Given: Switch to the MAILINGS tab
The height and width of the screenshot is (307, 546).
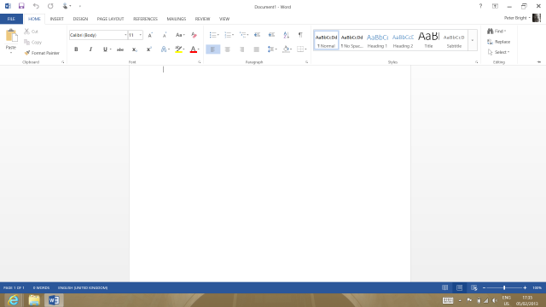Looking at the screenshot, I should click(177, 19).
